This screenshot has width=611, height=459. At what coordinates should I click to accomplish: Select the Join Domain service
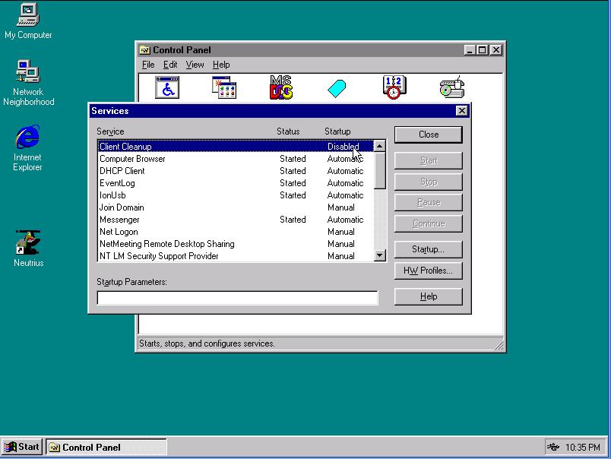coord(236,207)
